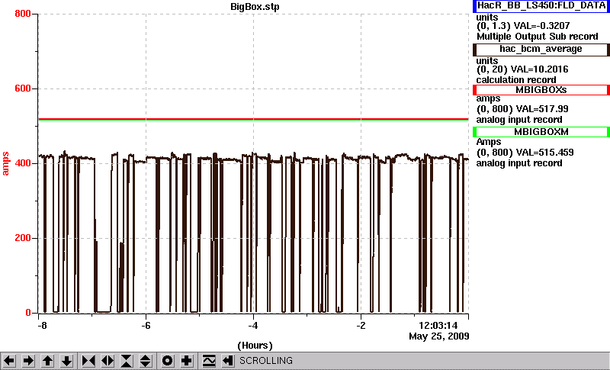
Task: Click the -6 x-axis tick label
Action: click(x=146, y=326)
